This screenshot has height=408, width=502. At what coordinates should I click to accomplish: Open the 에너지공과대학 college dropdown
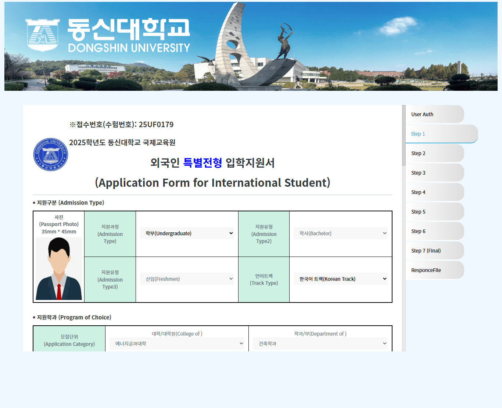177,344
